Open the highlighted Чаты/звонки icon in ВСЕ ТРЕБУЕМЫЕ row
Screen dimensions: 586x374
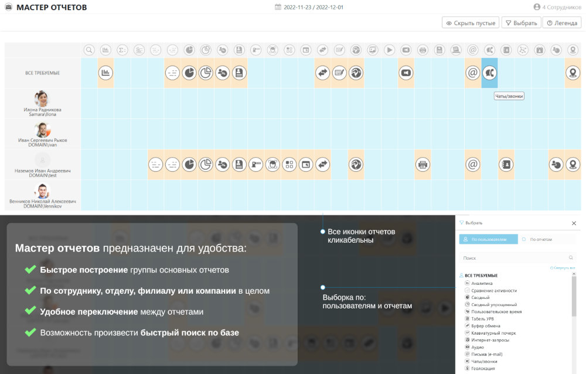click(x=489, y=73)
